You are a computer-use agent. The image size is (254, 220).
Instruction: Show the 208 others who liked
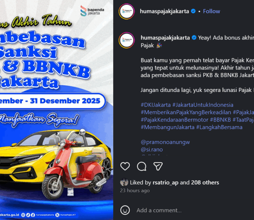[205, 182]
